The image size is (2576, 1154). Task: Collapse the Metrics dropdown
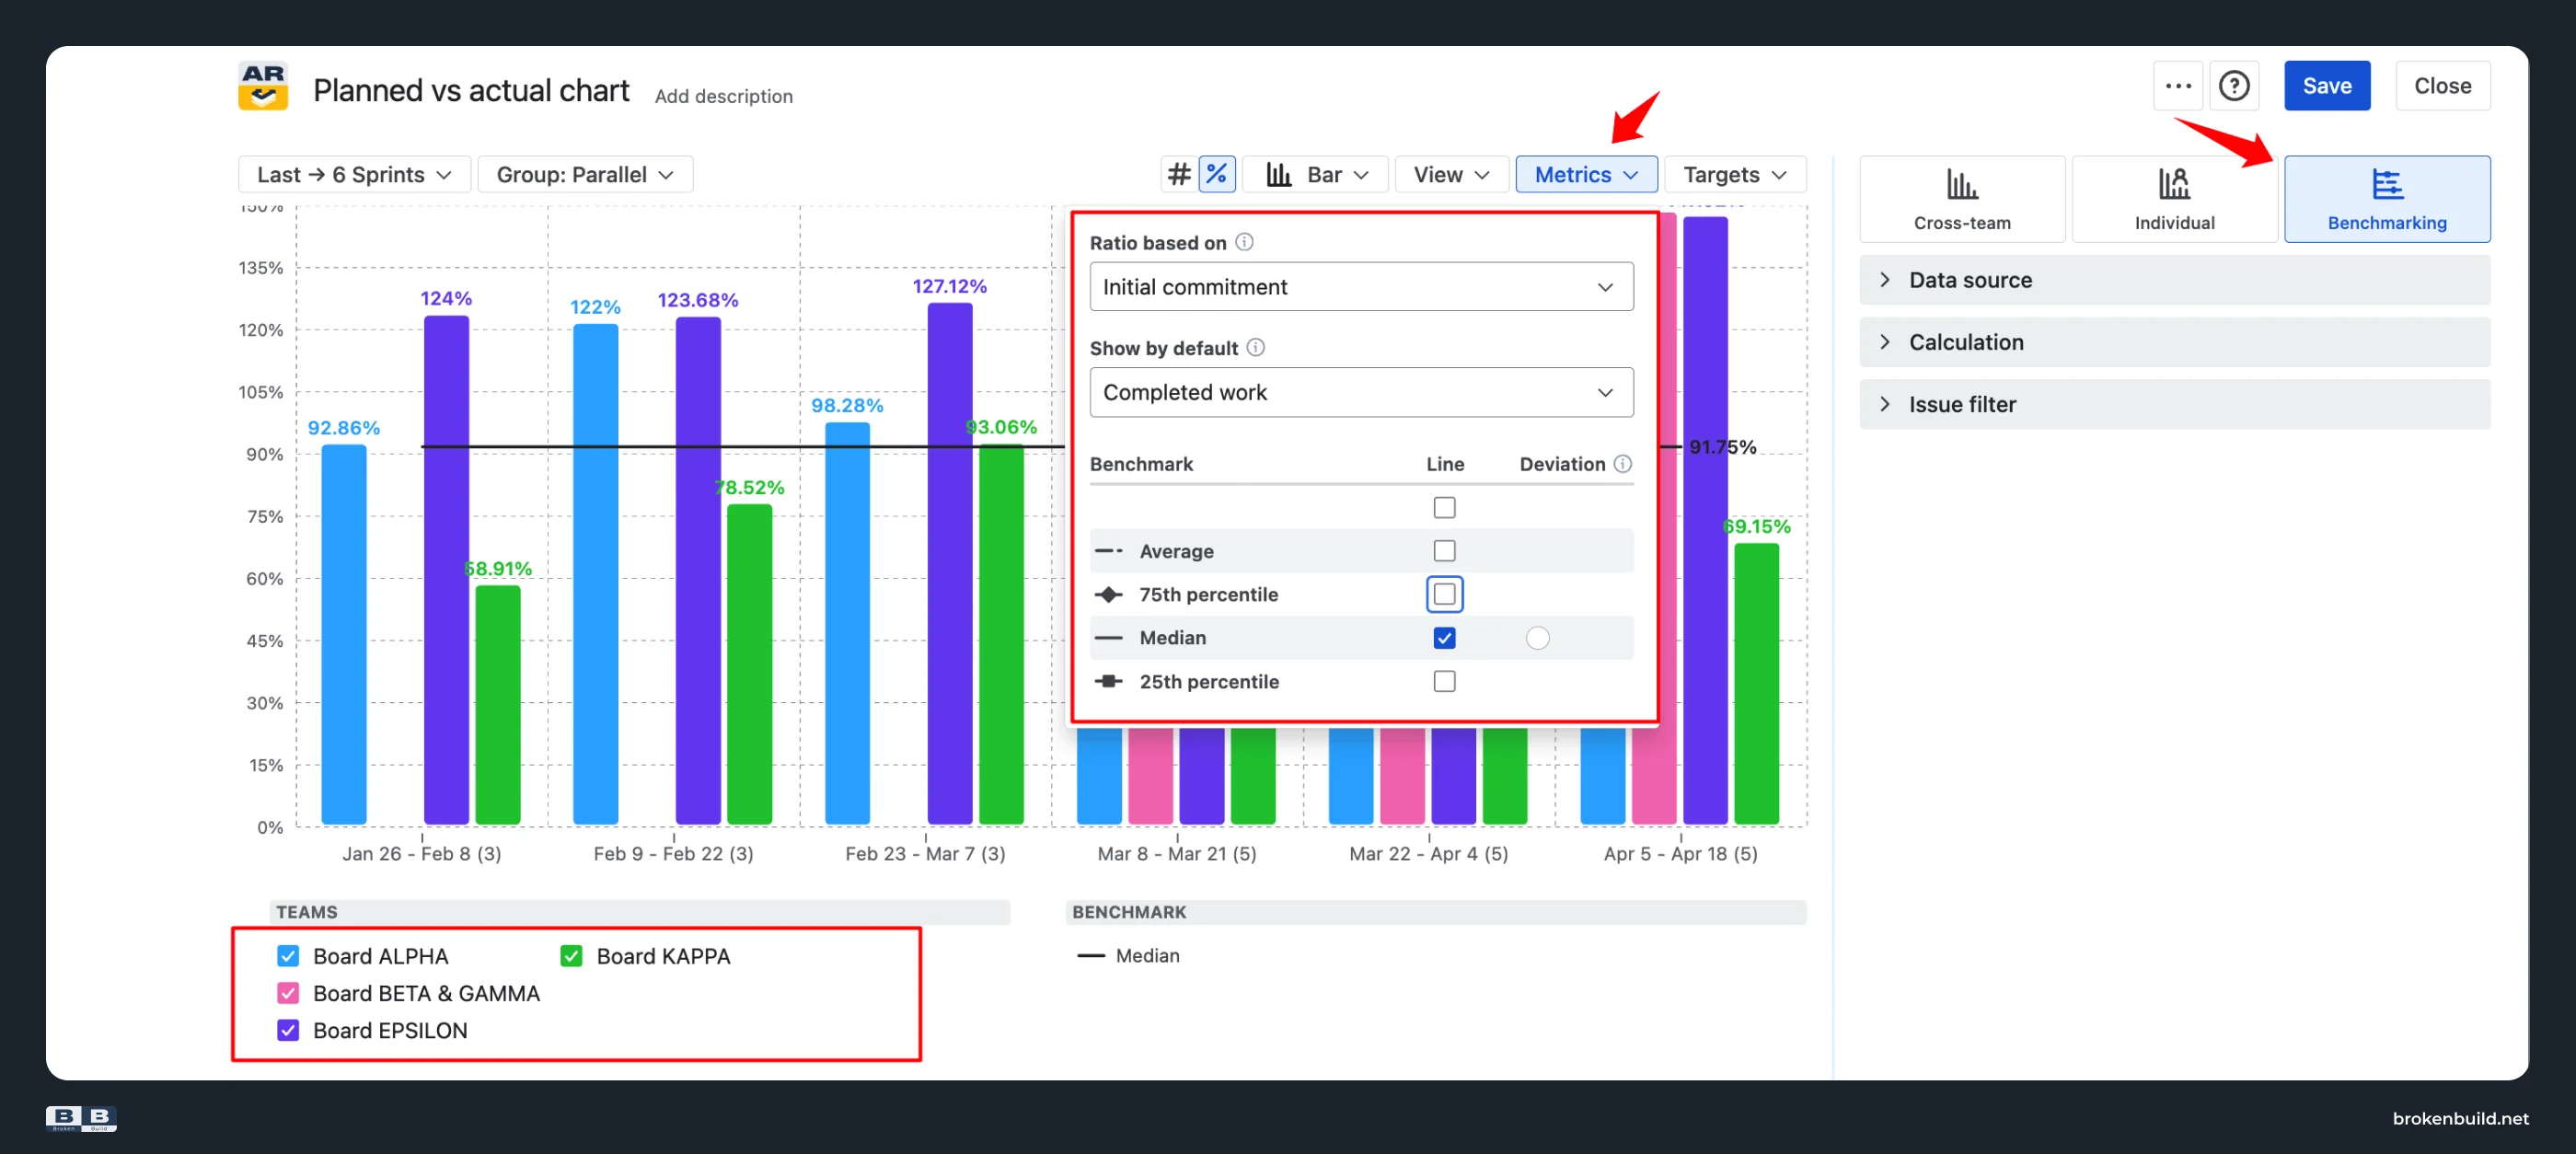pos(1586,174)
